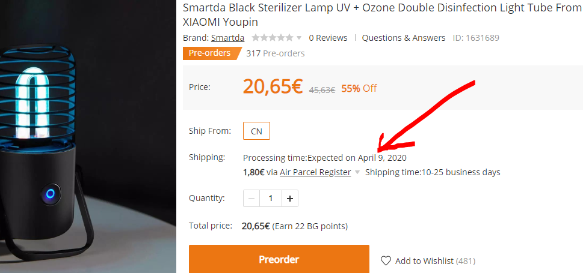Go to Questions & Answers

tap(404, 38)
